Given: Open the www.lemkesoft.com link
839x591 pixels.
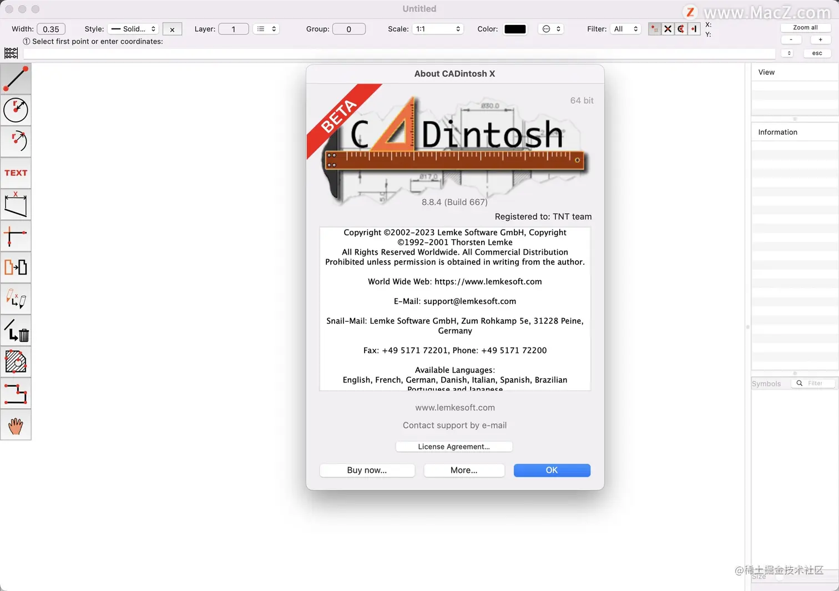Looking at the screenshot, I should (x=455, y=407).
